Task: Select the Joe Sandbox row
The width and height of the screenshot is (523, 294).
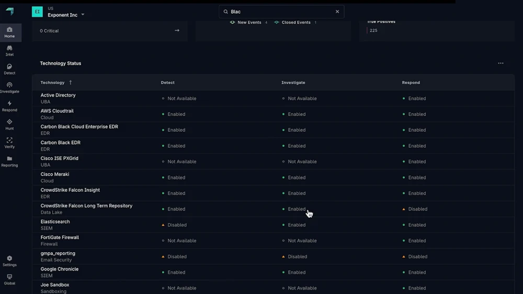Action: click(273, 287)
